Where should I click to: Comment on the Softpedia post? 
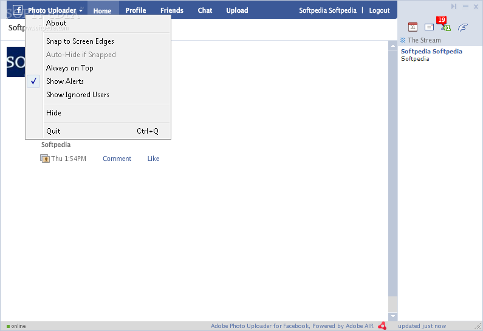point(117,159)
